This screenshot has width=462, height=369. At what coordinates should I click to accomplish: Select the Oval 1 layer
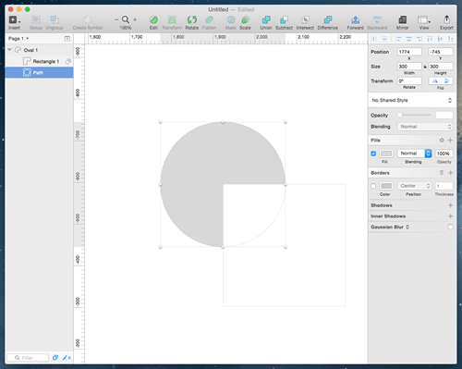coord(39,50)
